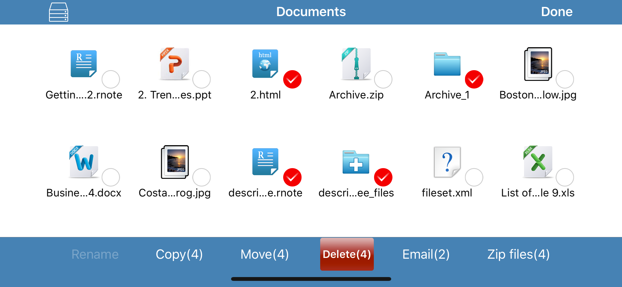
Task: Open the storage drives icon in header
Action: point(58,12)
